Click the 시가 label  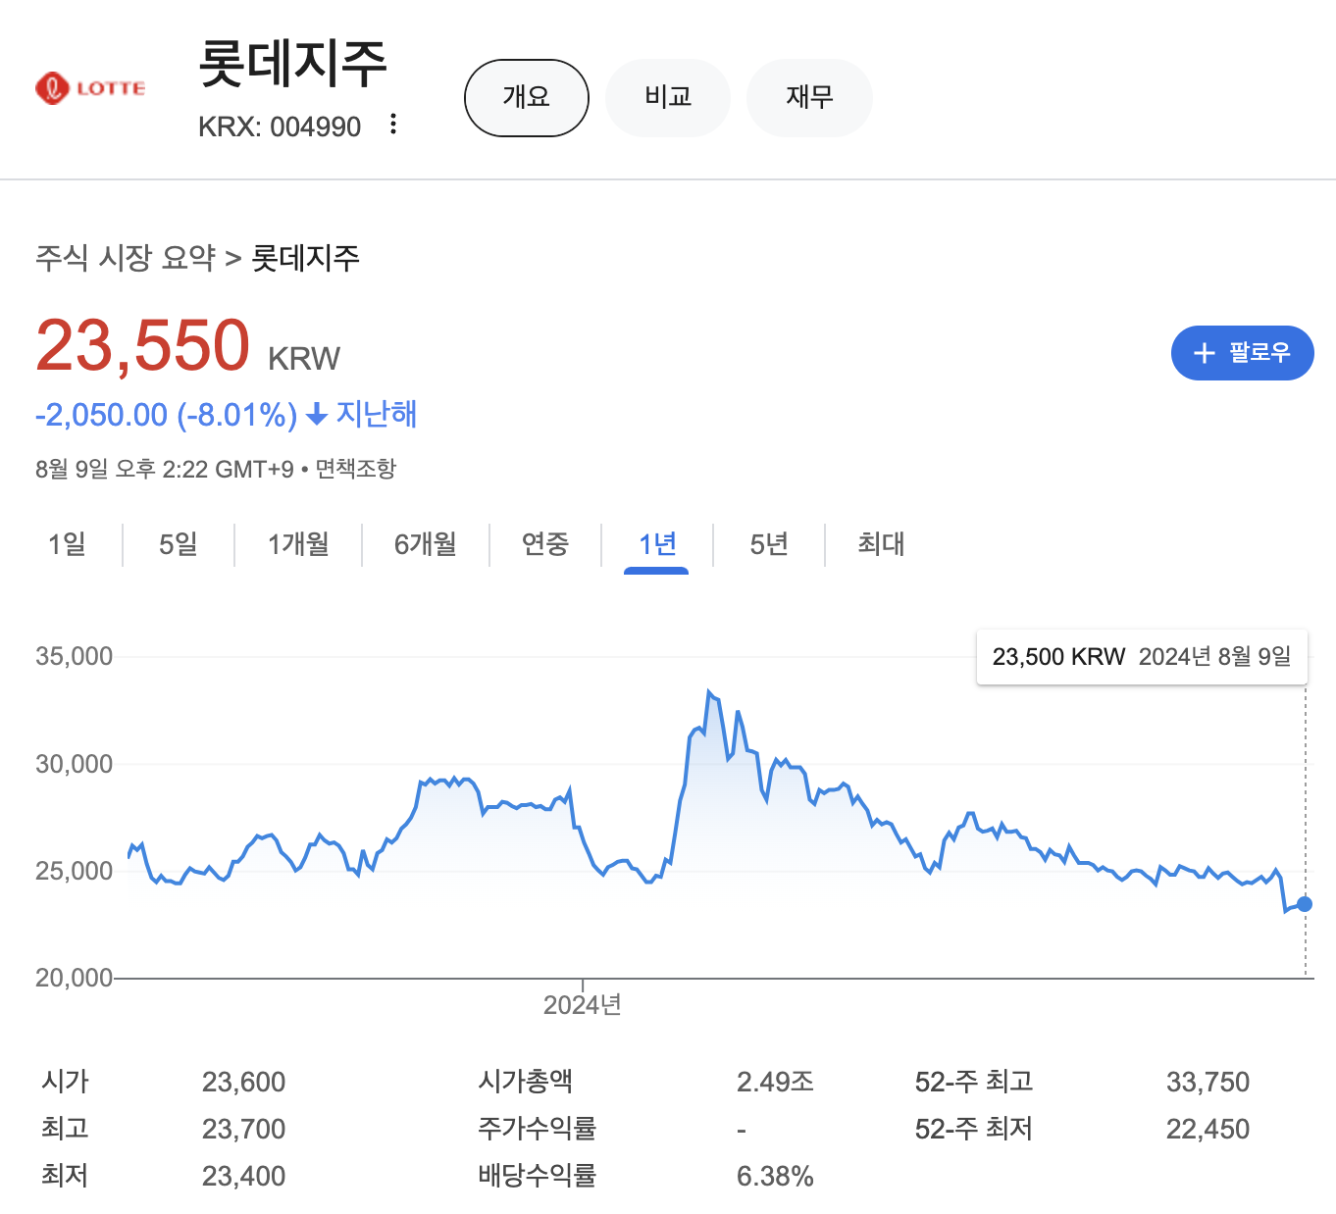point(66,1082)
